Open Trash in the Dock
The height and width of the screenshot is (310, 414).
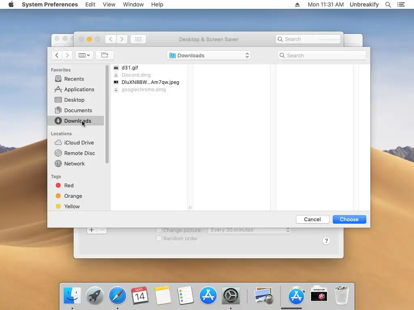(x=341, y=295)
